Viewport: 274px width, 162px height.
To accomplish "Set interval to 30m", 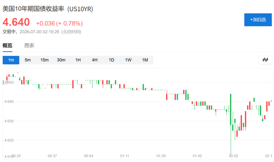I will click(x=61, y=60).
